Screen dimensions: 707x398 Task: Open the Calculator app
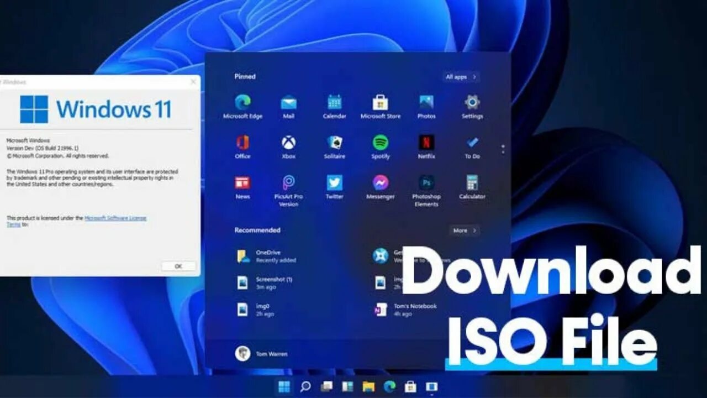point(472,187)
